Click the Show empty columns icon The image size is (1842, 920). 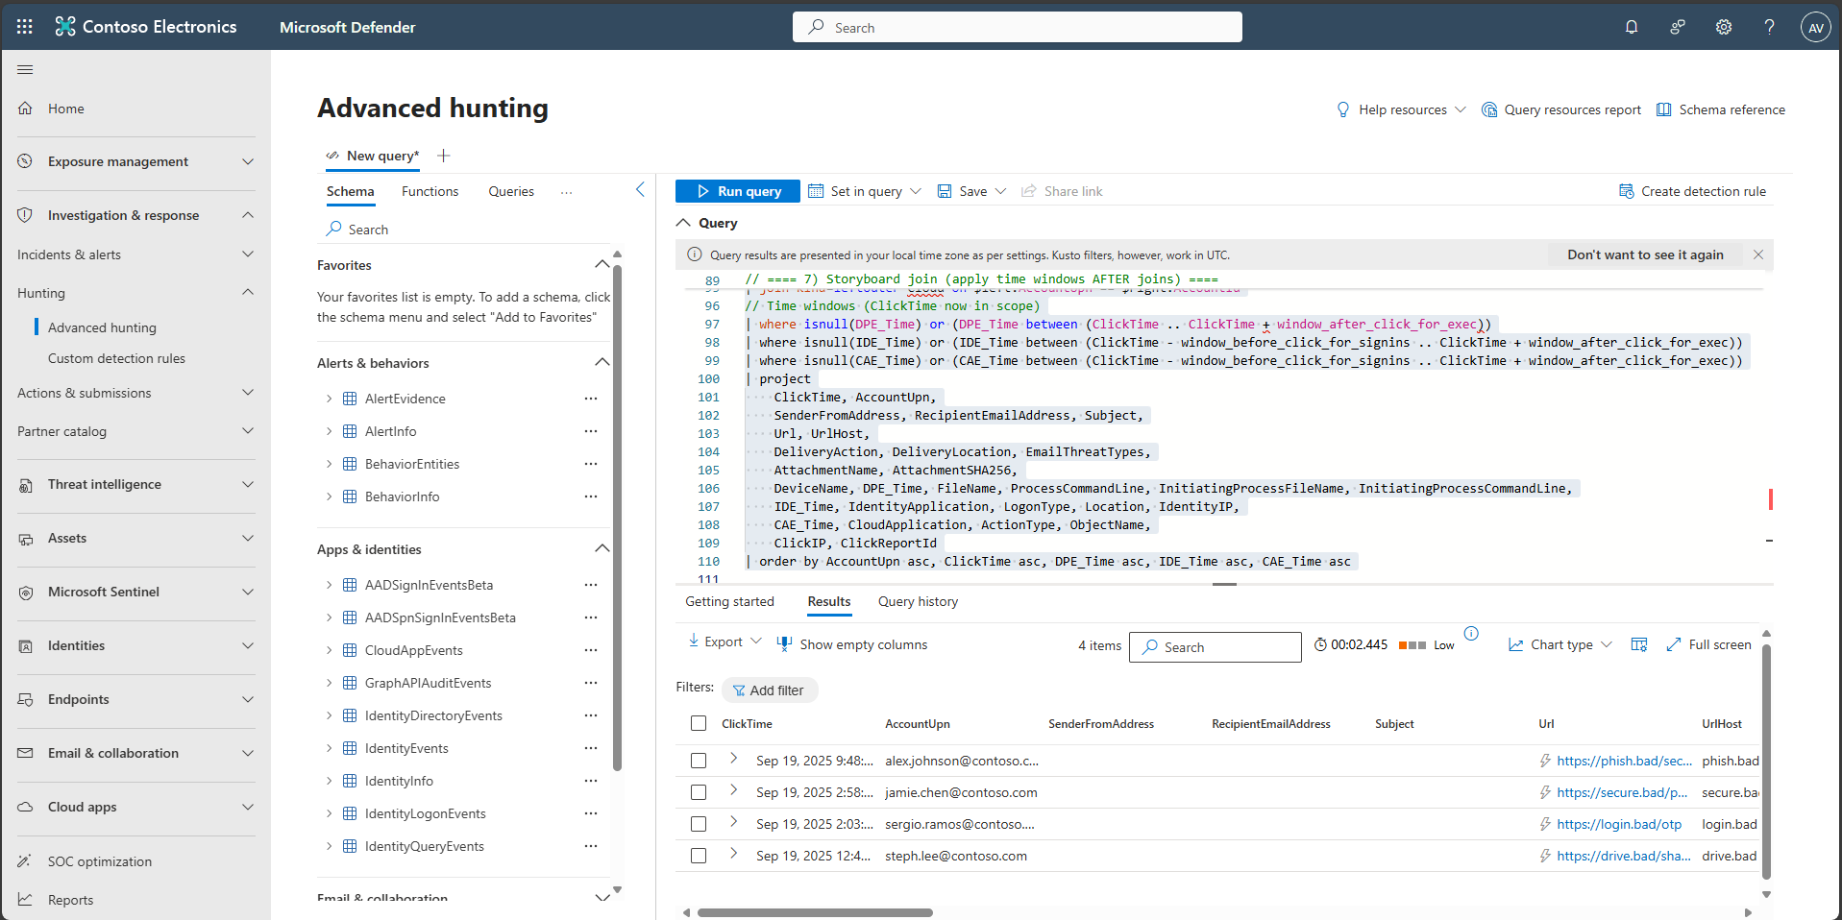click(x=784, y=644)
